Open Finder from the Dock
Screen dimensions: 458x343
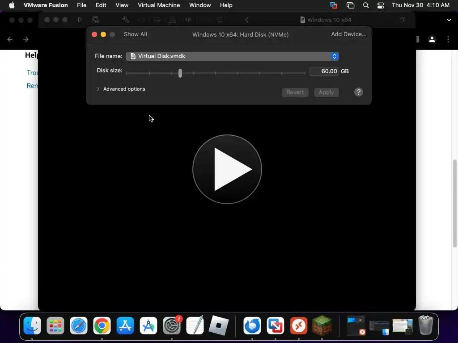click(x=32, y=325)
